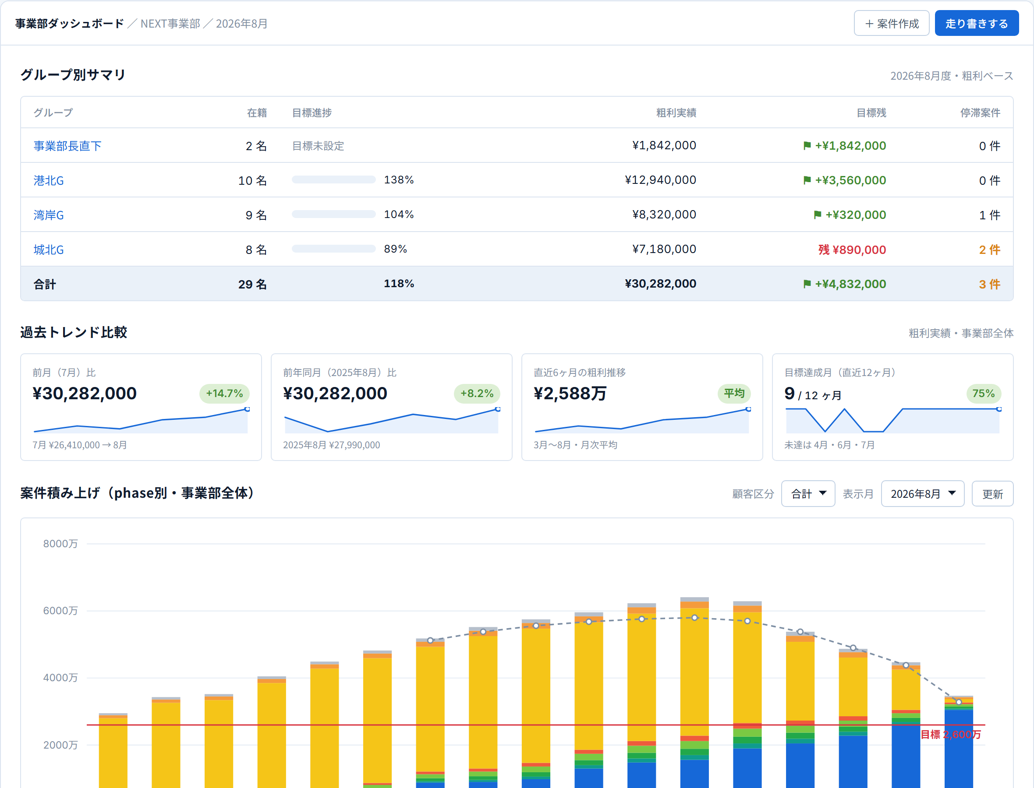Screen dimensions: 1034x788
Task: Click the ¥2,588万 average value
Action: click(x=570, y=393)
